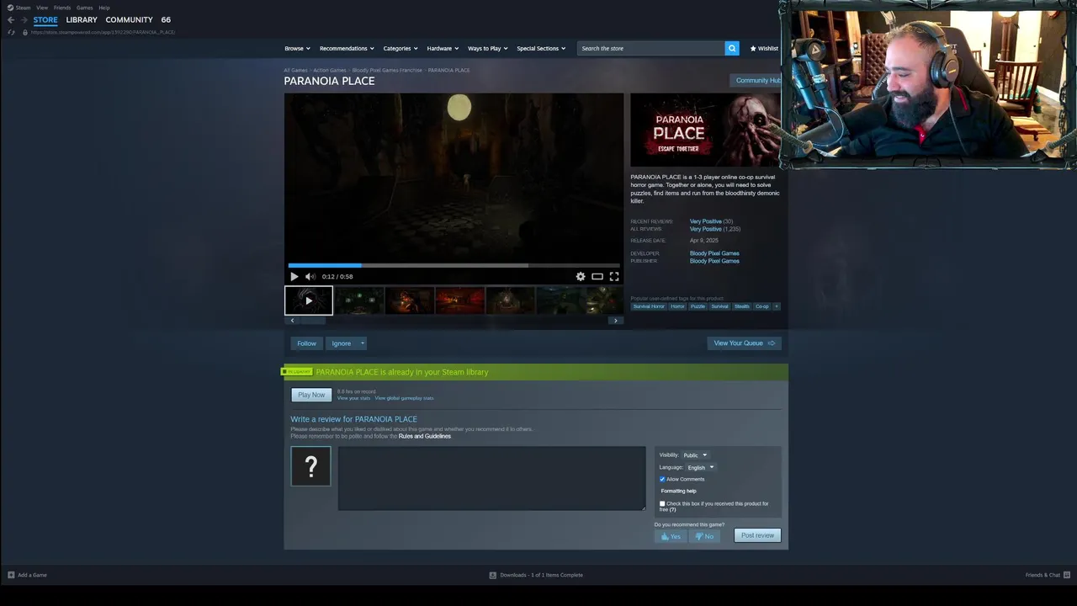Check the received product for free box
1077x606 pixels.
[x=662, y=503]
